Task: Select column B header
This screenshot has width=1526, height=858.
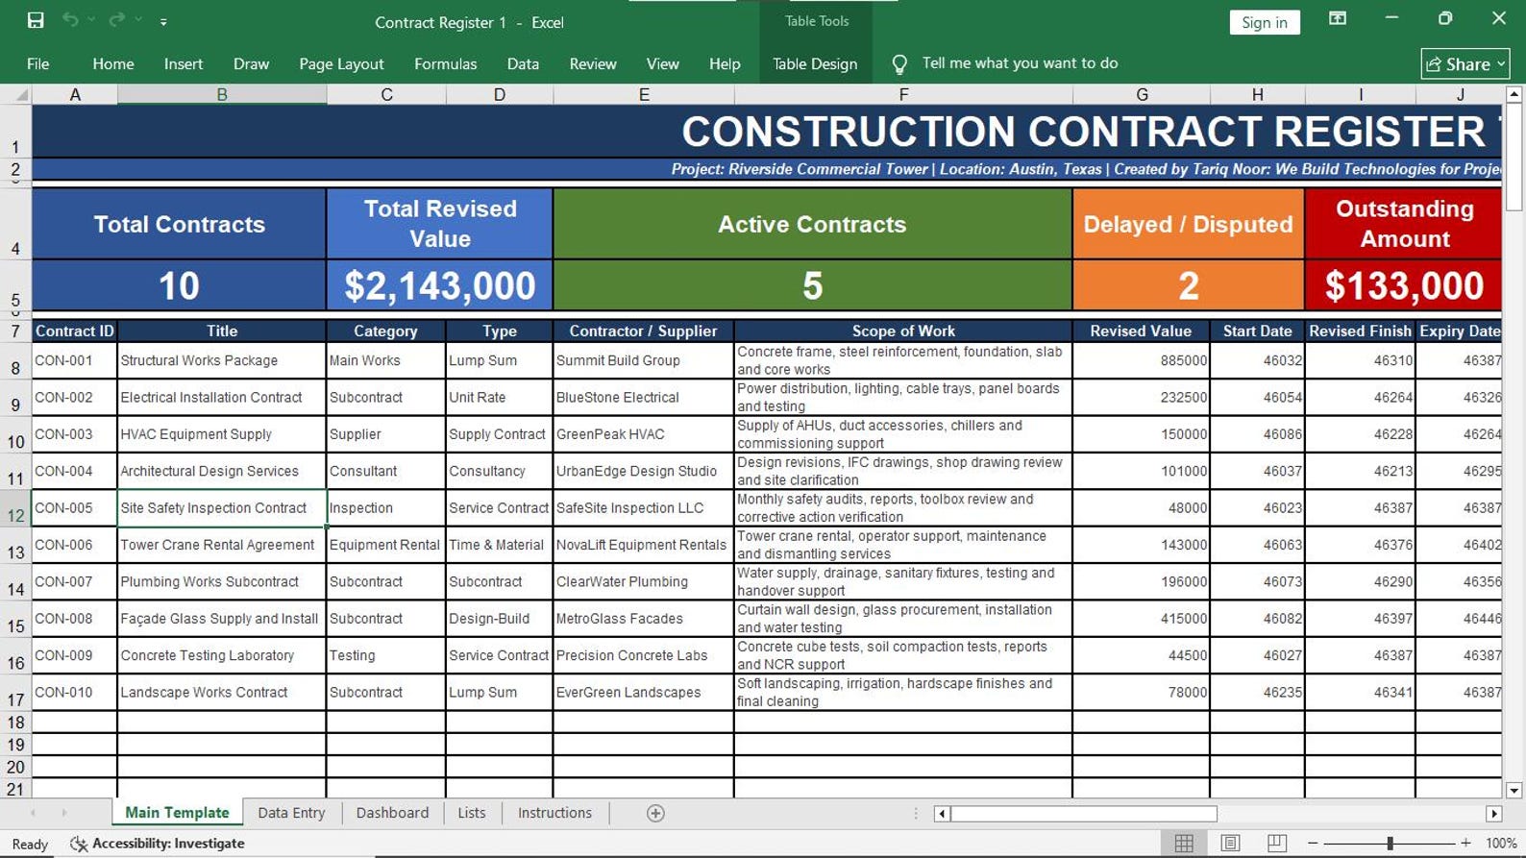Action: pyautogui.click(x=222, y=94)
